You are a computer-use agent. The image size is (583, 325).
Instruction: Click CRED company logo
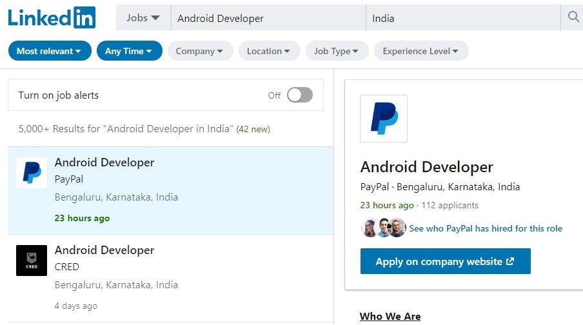pos(32,261)
